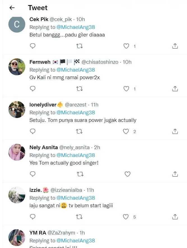The image size is (187, 248).
Task: Reply to lonelydiver's tweet
Action: 33,131
